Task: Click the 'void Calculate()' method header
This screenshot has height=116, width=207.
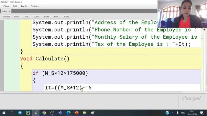Action: pos(45,59)
